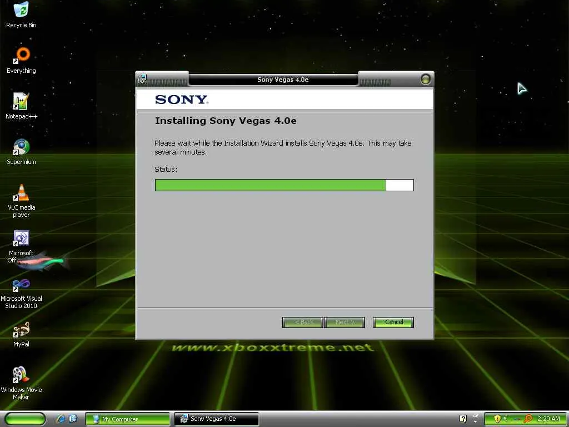Viewport: 569px width, 427px height.
Task: Click the second quick launch browser icon
Action: coord(73,419)
